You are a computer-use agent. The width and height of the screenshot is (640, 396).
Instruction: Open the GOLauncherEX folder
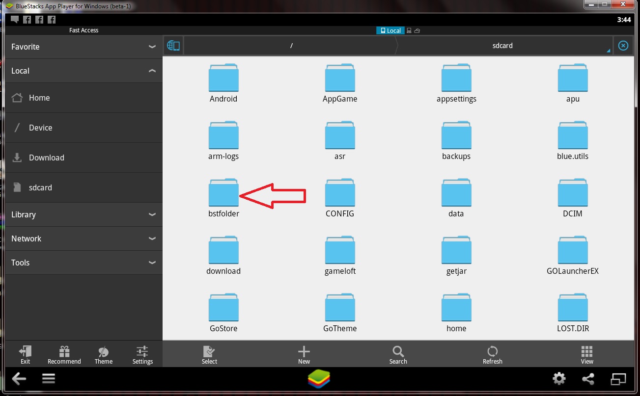coord(573,256)
